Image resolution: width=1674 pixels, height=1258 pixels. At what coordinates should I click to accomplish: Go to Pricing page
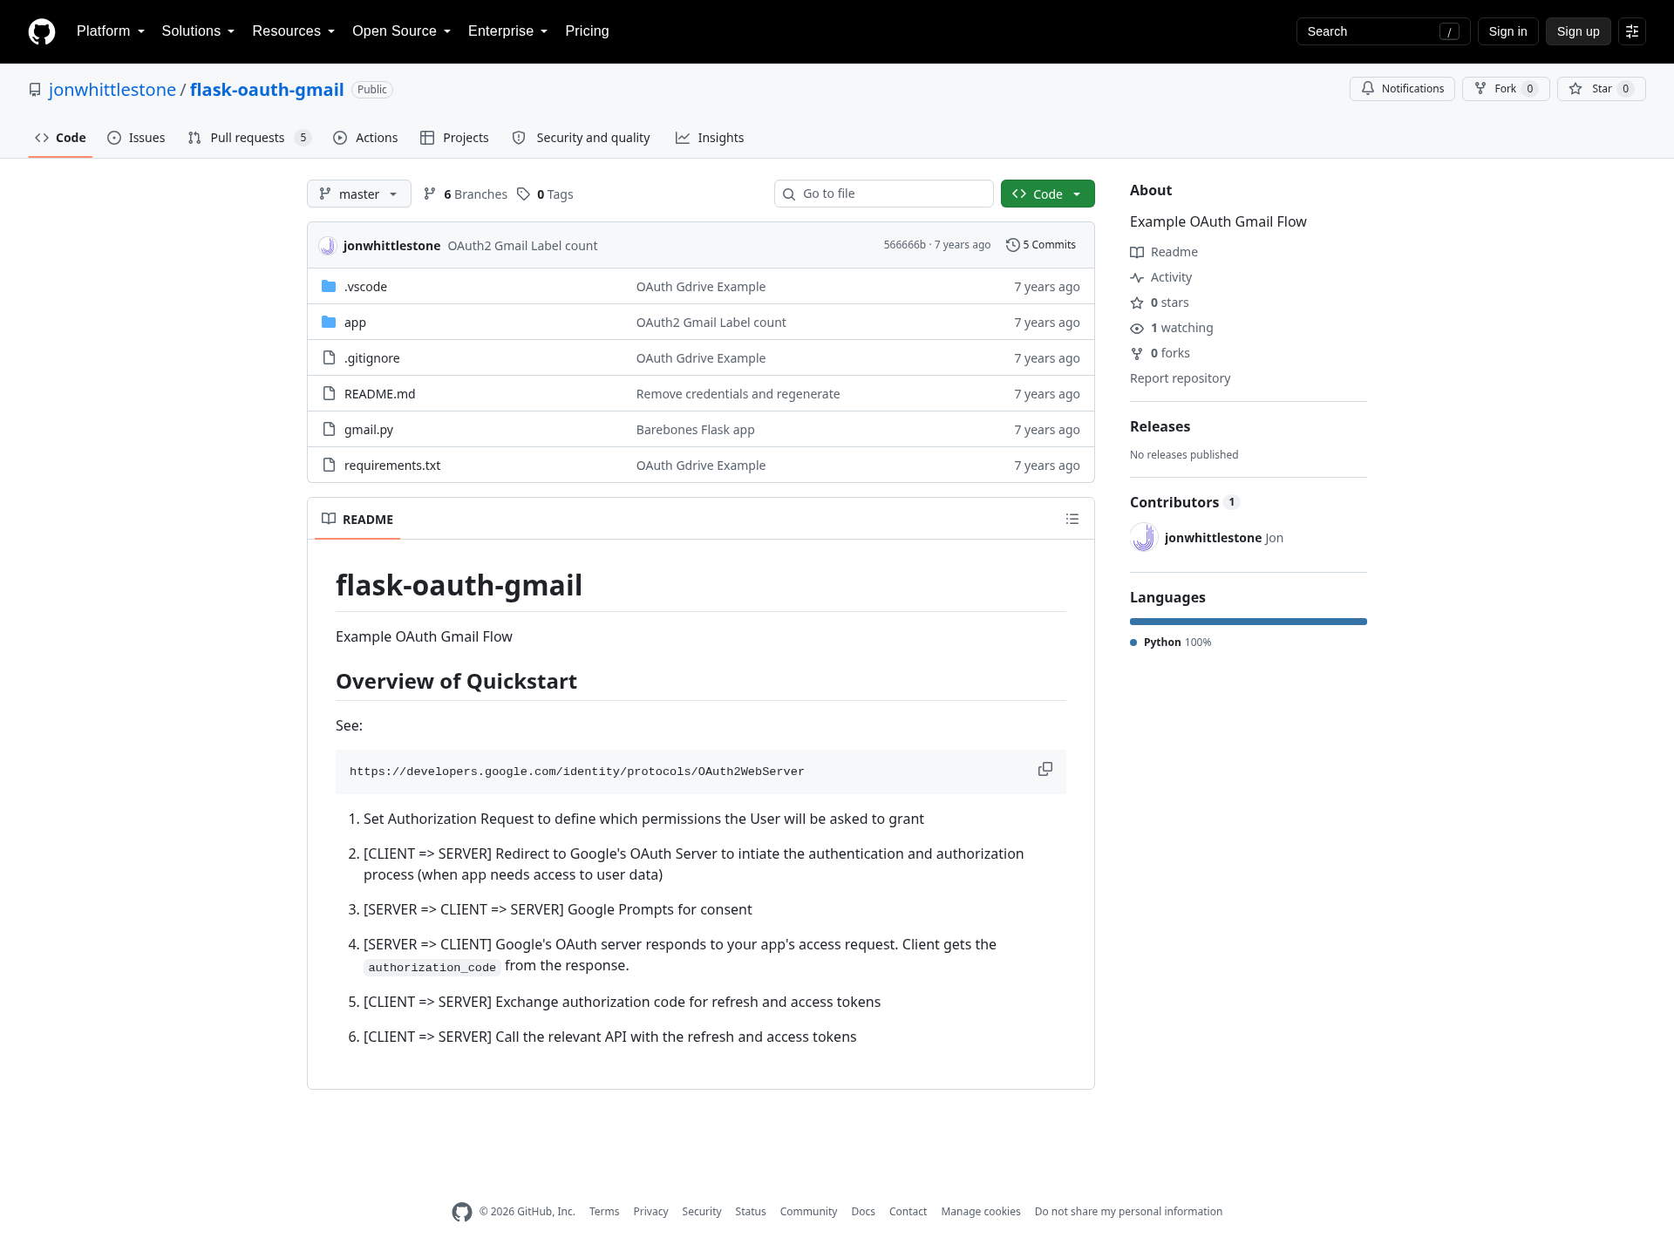pos(587,31)
